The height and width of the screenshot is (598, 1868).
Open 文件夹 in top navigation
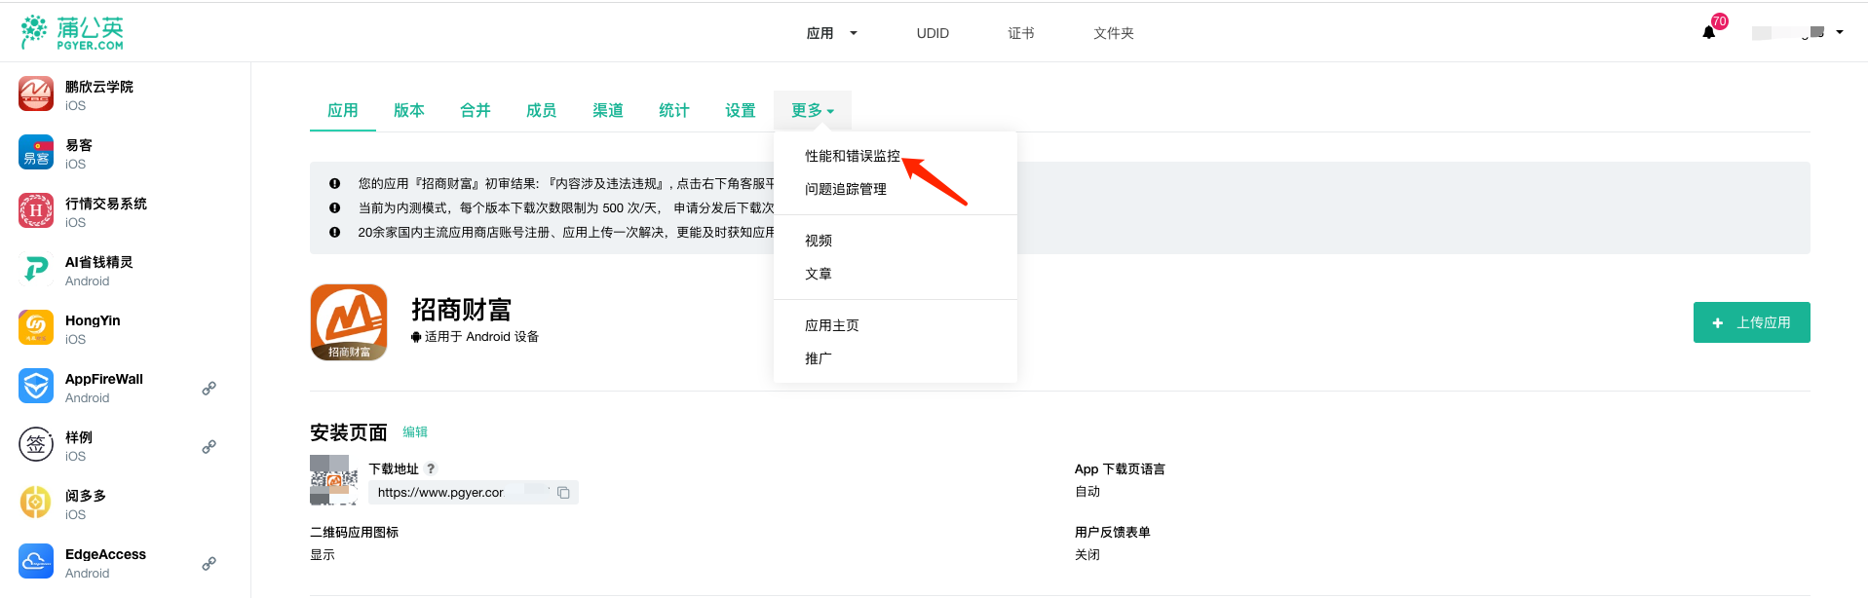[x=1114, y=33]
